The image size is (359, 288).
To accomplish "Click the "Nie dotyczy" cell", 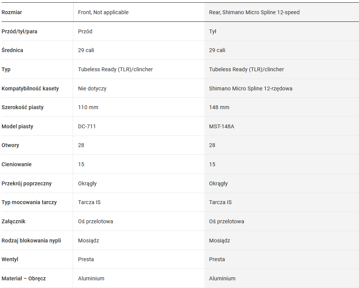I will tap(92, 88).
